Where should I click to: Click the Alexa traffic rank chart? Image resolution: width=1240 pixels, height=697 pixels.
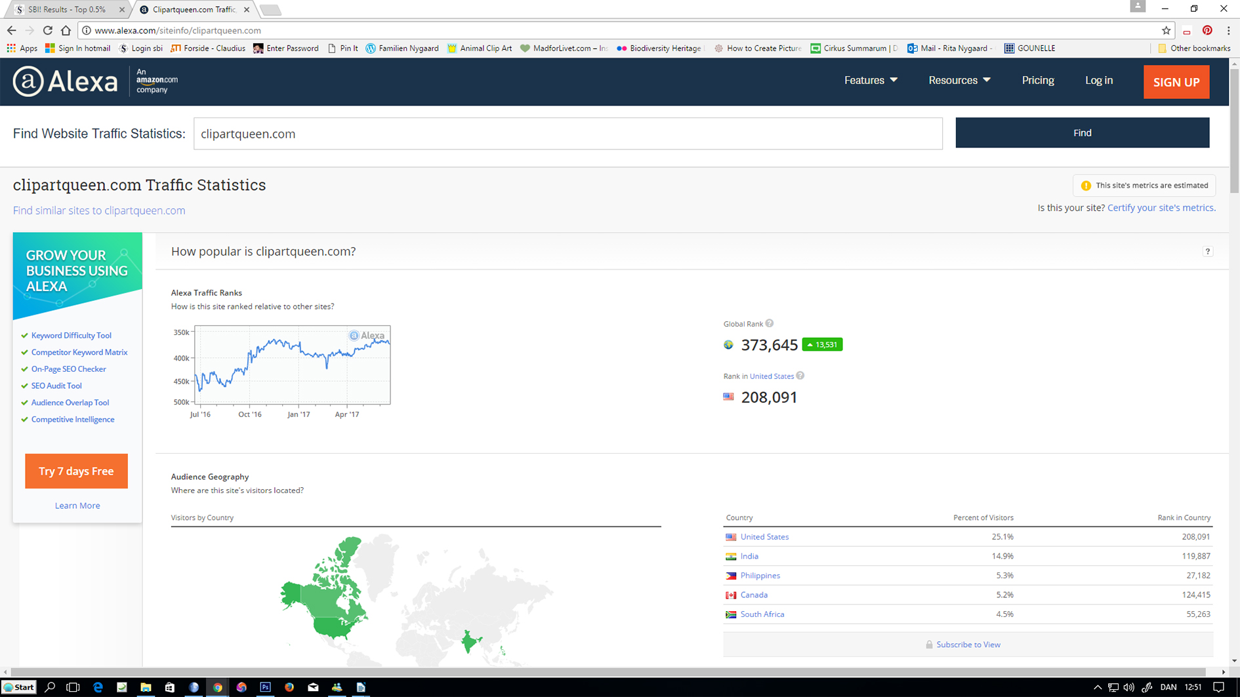(x=292, y=365)
